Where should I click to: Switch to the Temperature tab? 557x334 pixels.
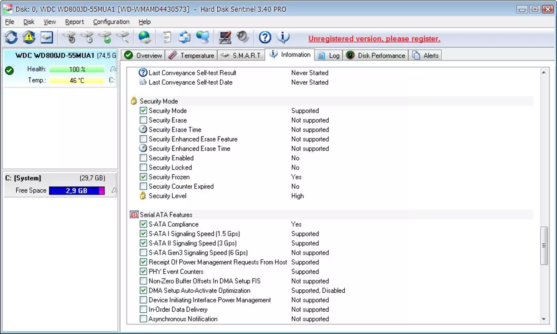pyautogui.click(x=191, y=56)
